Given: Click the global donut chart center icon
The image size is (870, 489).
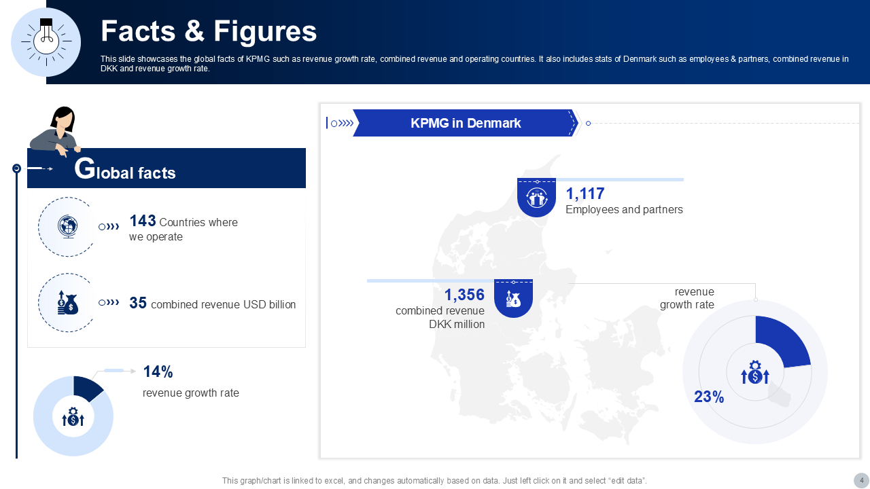Looking at the screenshot, I should coord(73,416).
